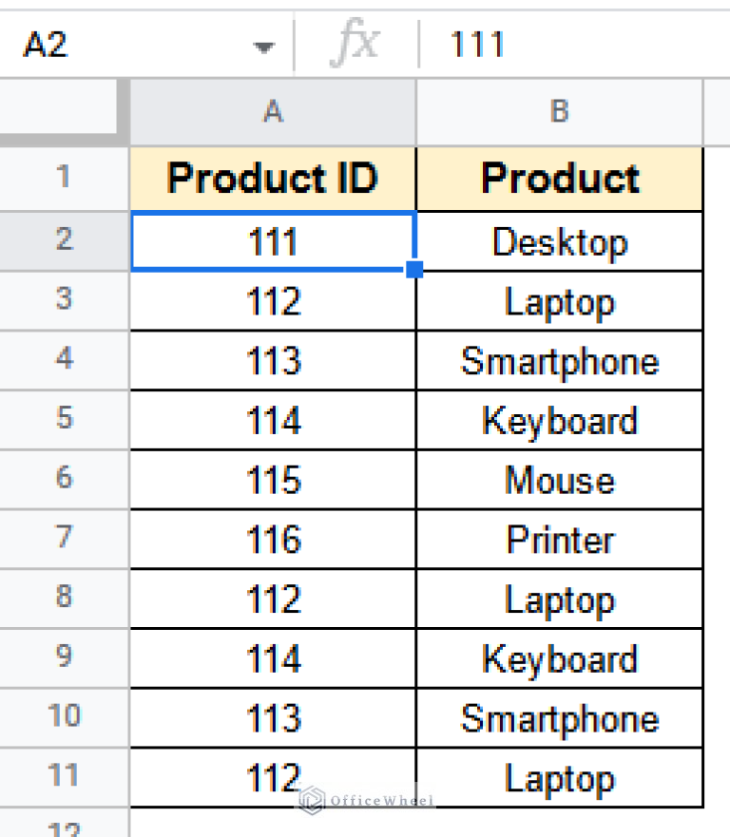Click the Printer cell

(x=559, y=540)
